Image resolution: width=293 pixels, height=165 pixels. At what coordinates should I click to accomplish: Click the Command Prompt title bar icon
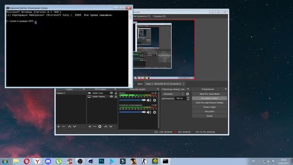pyautogui.click(x=8, y=8)
